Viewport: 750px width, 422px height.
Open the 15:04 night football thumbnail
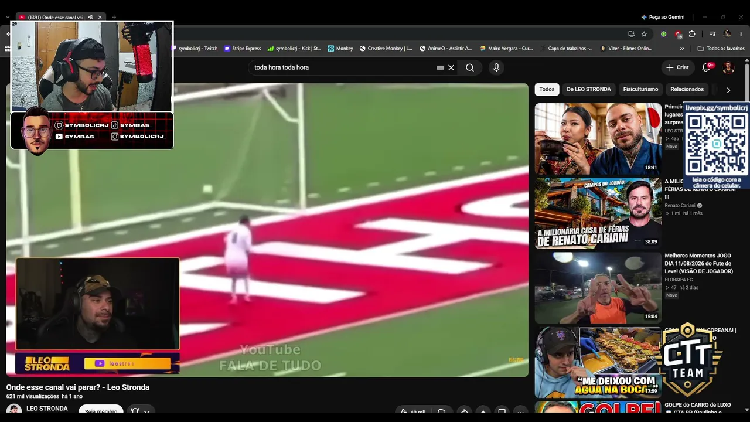tap(598, 288)
